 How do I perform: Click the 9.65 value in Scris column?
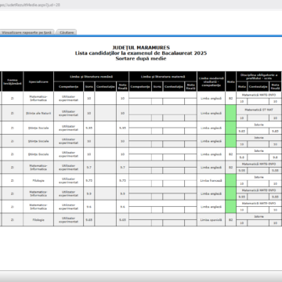89,220
